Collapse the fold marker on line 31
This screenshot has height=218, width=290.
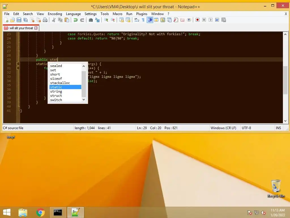tap(18, 68)
